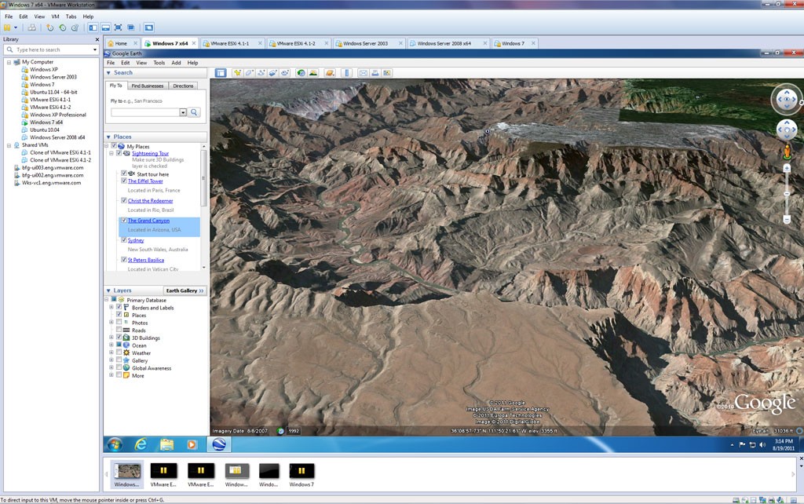Toggle sunlight across the landscape icon
Image resolution: width=804 pixels, height=504 pixels.
[313, 73]
